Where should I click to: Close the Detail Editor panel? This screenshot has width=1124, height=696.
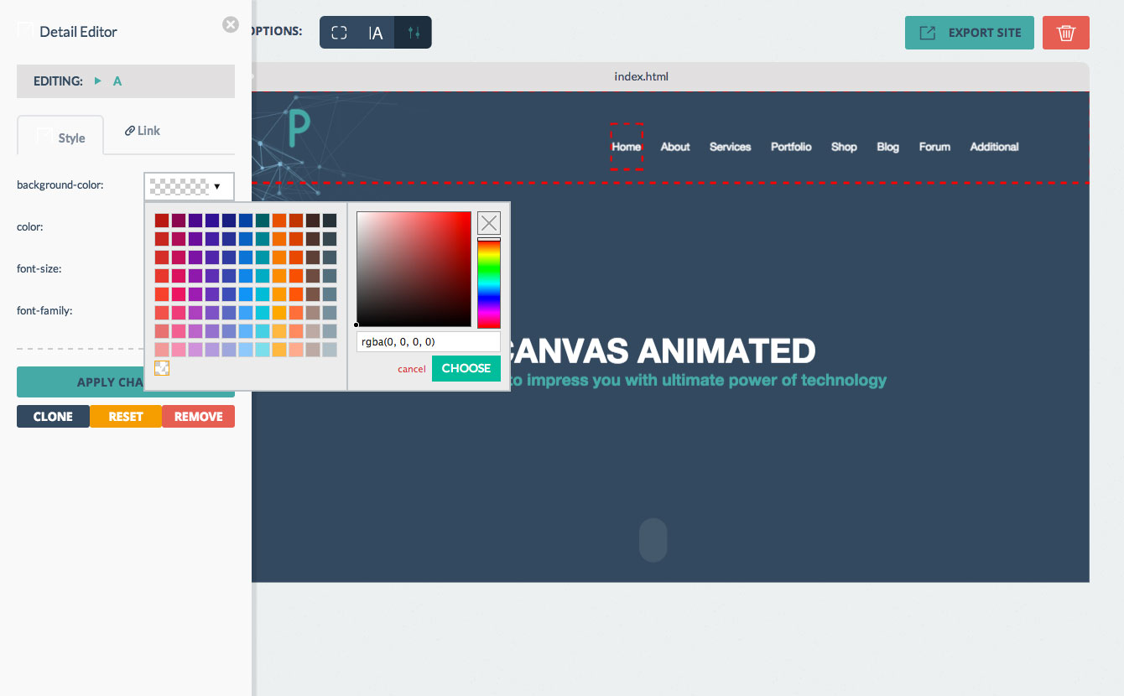[x=231, y=25]
